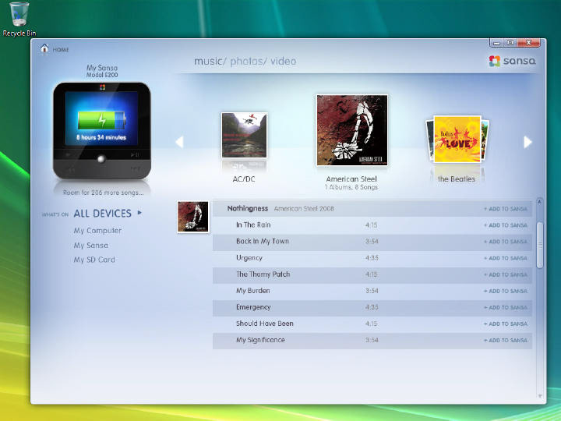This screenshot has width=561, height=421.
Task: Switch to the video tab
Action: tap(284, 62)
